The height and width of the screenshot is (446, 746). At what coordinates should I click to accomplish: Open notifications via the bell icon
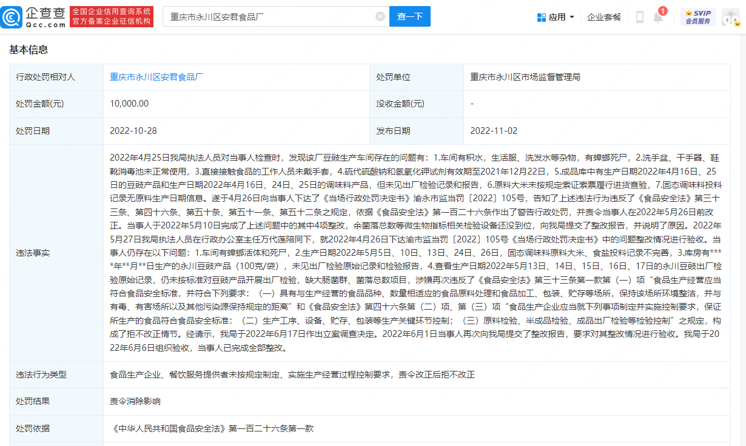point(657,17)
